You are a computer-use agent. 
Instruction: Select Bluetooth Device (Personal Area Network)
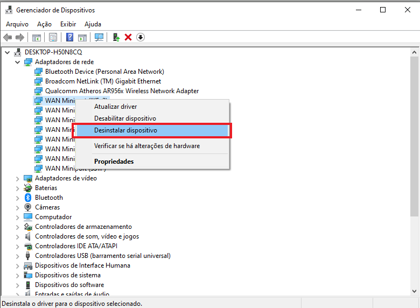104,72
